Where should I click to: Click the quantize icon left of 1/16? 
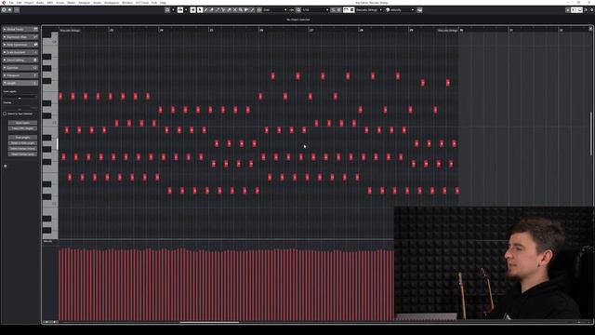298,10
